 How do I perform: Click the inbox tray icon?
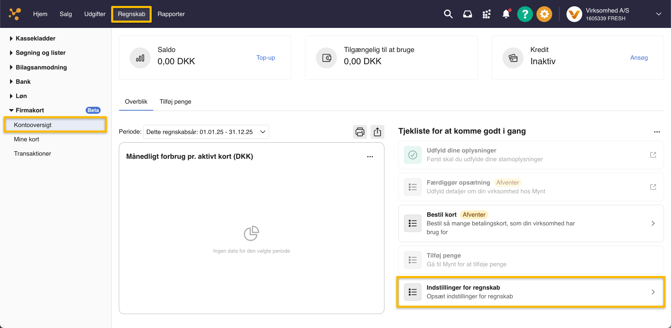coord(467,14)
